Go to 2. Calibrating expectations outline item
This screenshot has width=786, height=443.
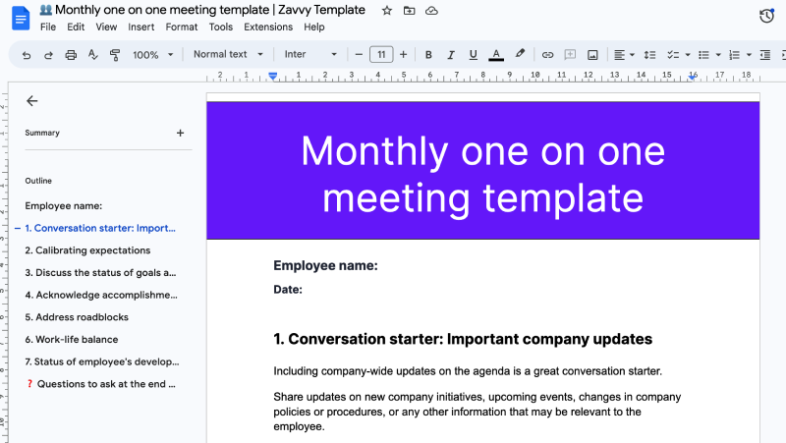point(87,250)
